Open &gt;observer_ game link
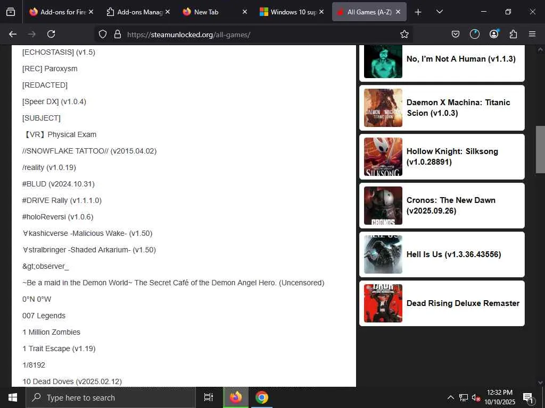Screen dimensions: 545x408 (46, 267)
